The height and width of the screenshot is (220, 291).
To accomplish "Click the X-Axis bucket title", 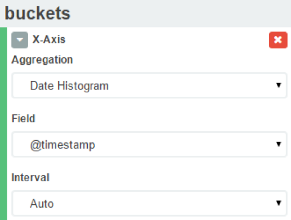I will click(49, 39).
